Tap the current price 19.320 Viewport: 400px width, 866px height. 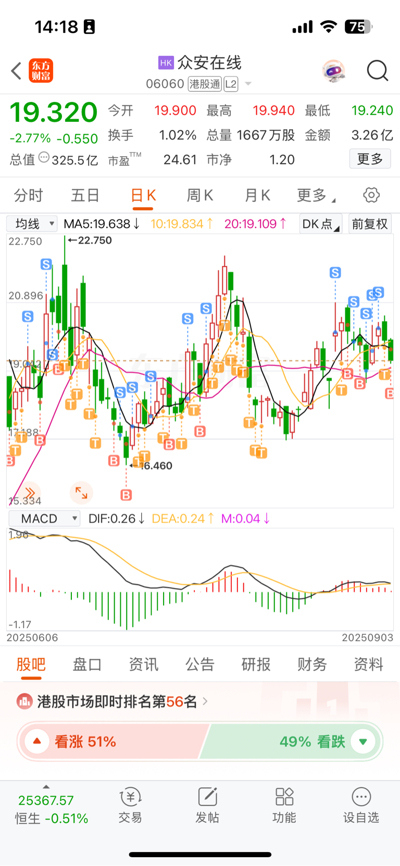coord(54,112)
